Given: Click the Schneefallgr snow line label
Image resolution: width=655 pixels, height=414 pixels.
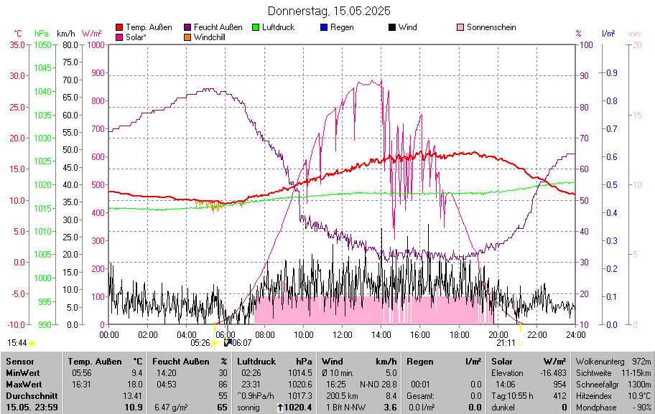Looking at the screenshot, I should [597, 385].
